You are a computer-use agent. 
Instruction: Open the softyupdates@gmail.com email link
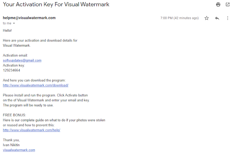[22, 60]
